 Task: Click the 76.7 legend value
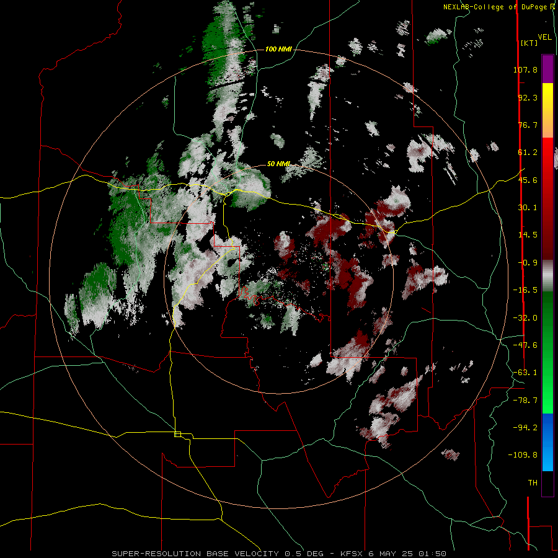tap(528, 125)
